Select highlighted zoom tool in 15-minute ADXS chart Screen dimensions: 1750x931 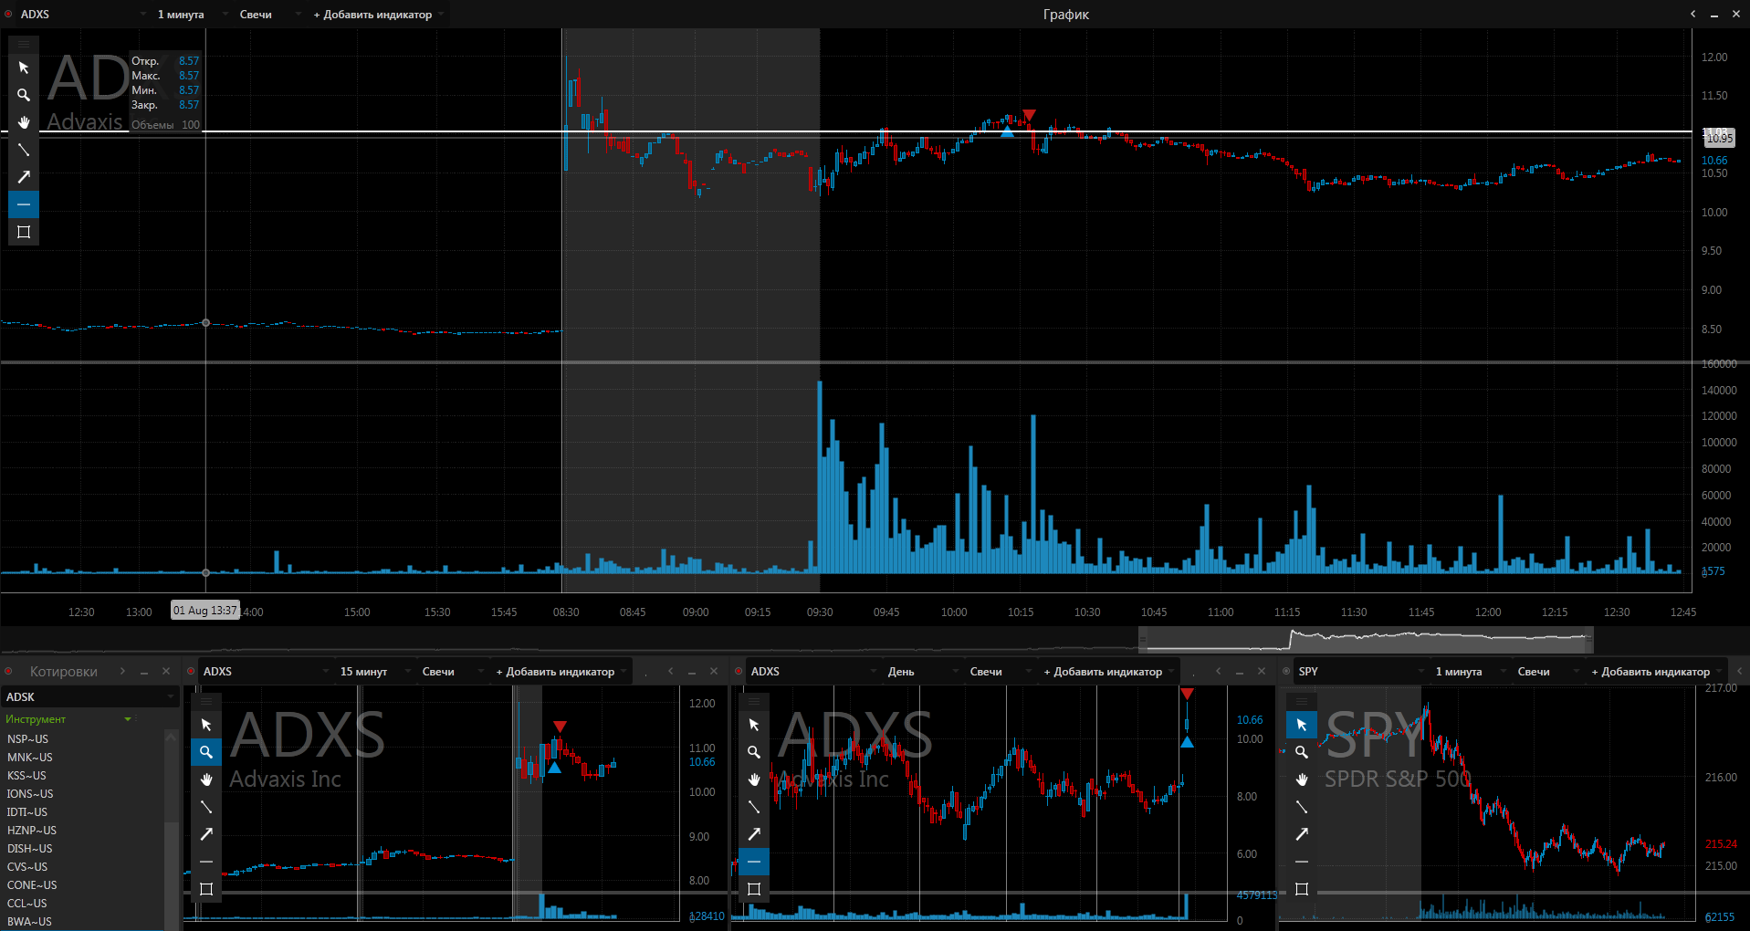tap(206, 752)
